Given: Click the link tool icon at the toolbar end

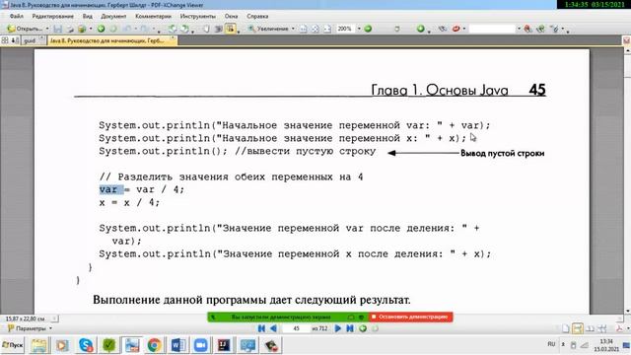Looking at the screenshot, I should tap(555, 29).
